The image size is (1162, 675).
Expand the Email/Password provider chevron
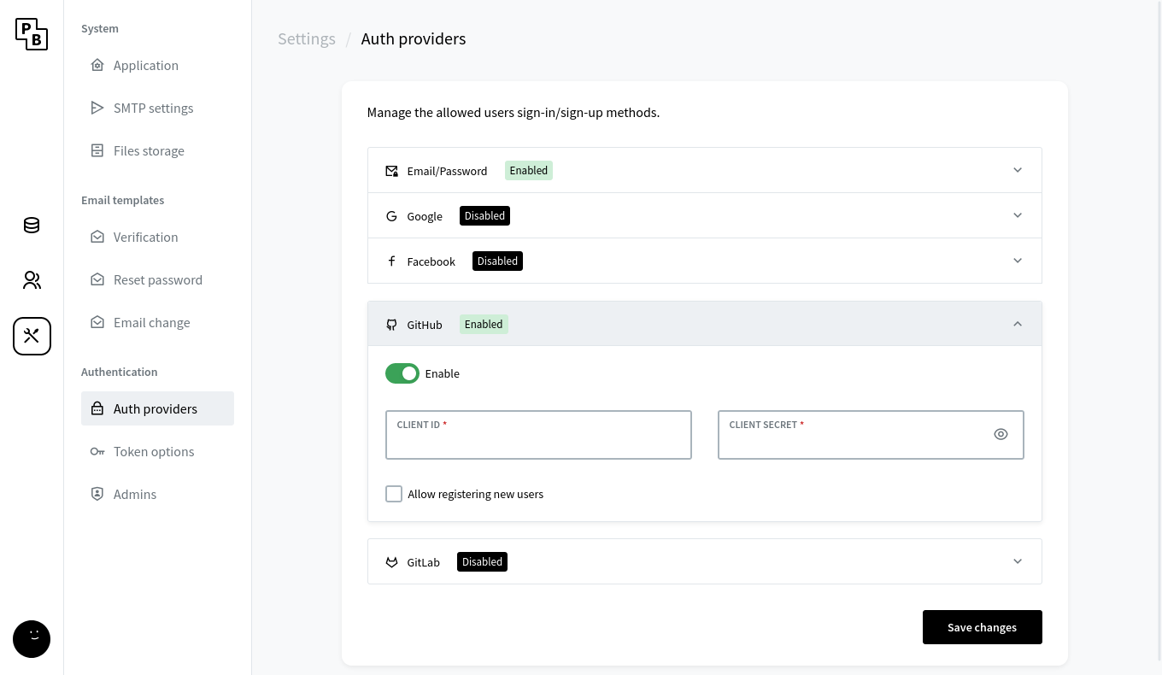(1017, 170)
